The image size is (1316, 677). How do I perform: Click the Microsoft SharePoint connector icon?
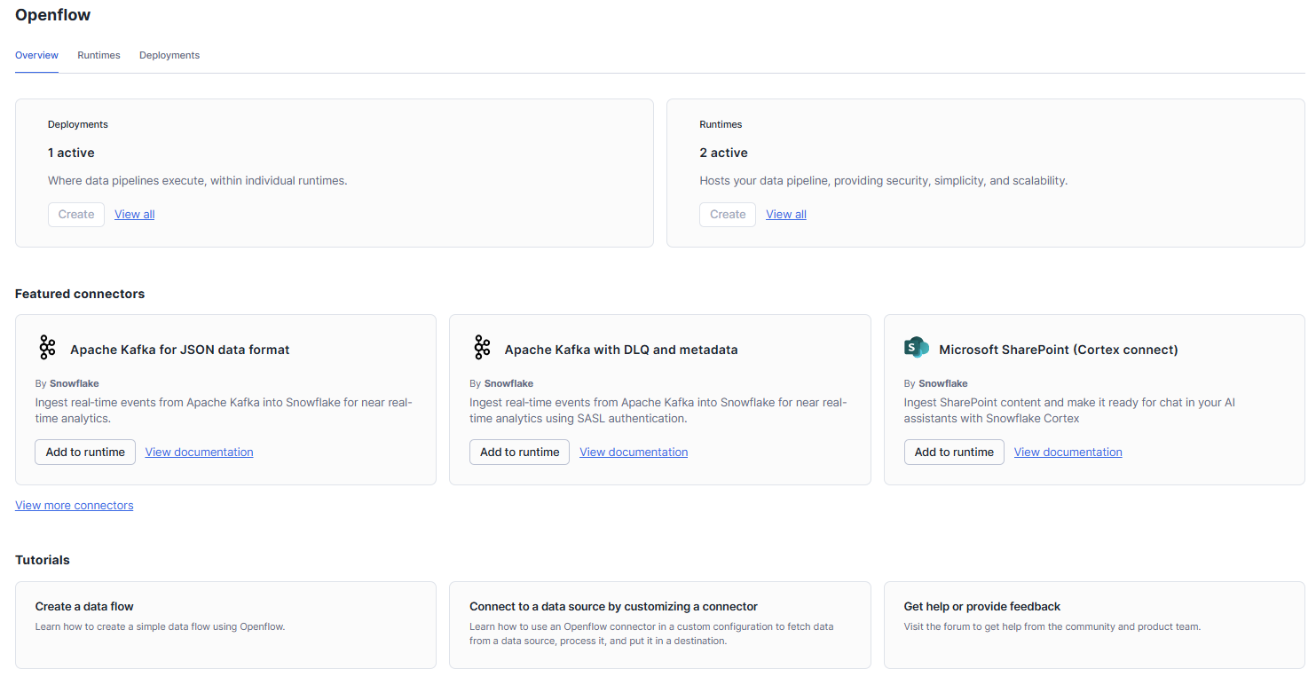916,348
